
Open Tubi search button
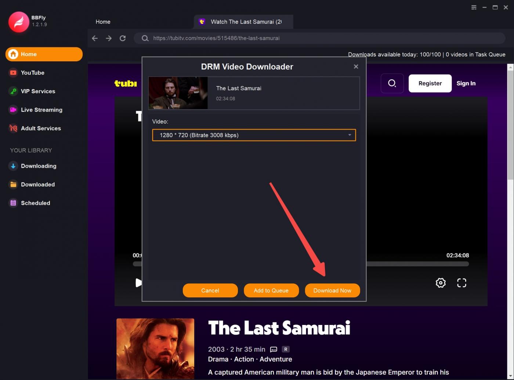coord(392,83)
